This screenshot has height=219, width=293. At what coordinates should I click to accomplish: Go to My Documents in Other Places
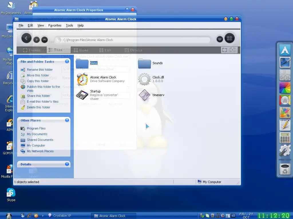point(37,134)
